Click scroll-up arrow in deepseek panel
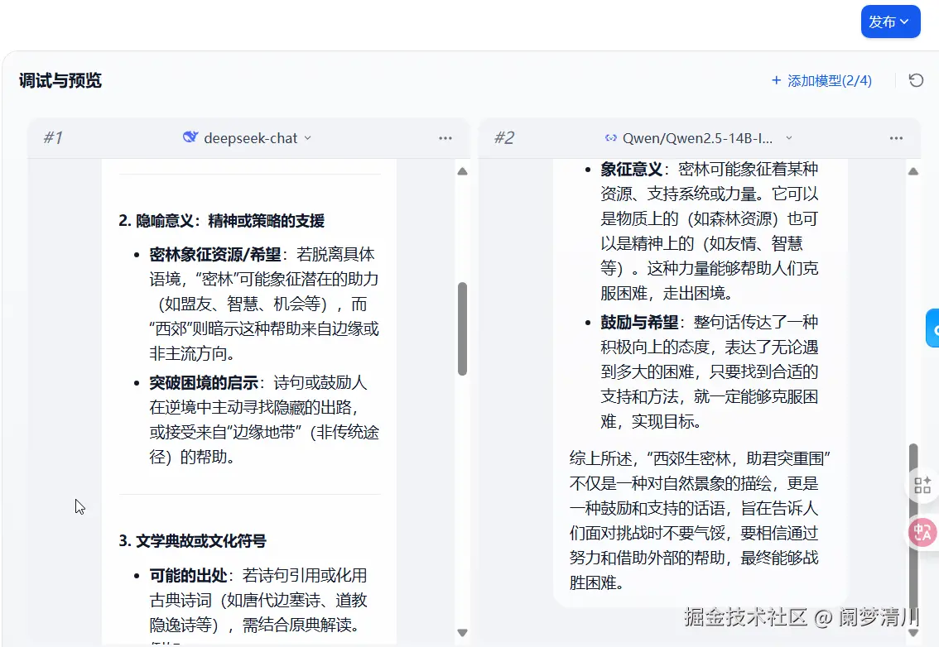This screenshot has height=647, width=939. 462,171
